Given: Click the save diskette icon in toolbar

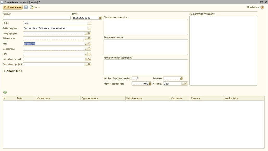Looking at the screenshot, I should point(26,7).
